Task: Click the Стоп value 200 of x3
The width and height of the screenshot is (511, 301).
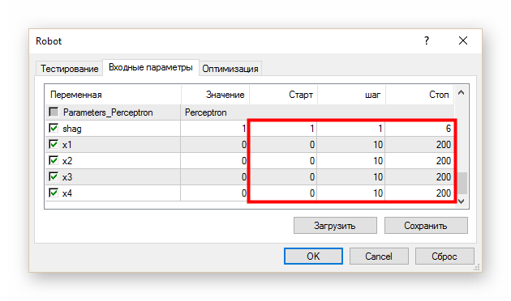Action: 444,177
